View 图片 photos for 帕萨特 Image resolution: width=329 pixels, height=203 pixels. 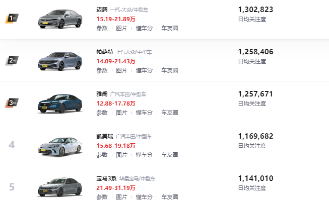click(121, 70)
